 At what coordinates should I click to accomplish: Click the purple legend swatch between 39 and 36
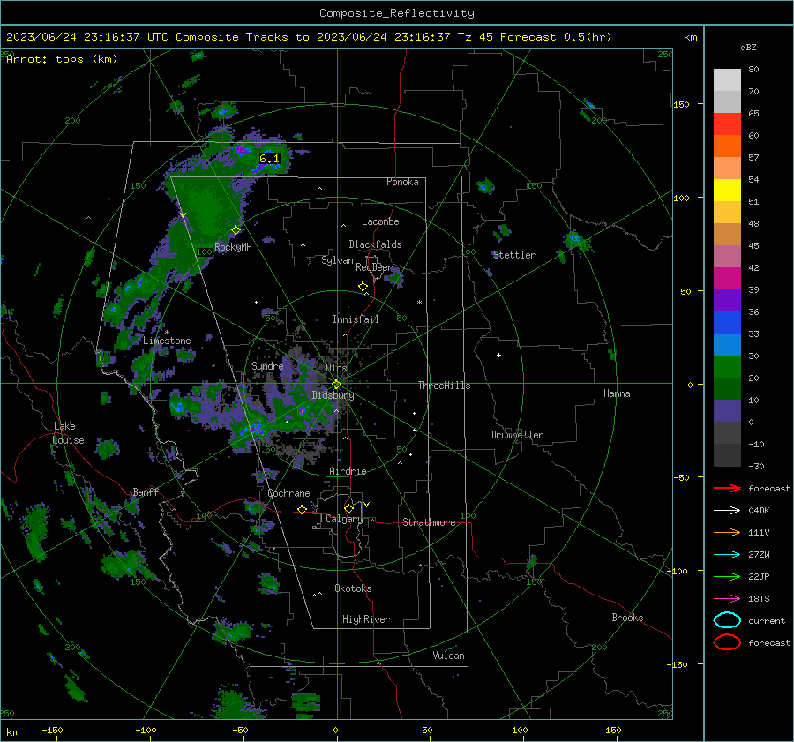727,301
